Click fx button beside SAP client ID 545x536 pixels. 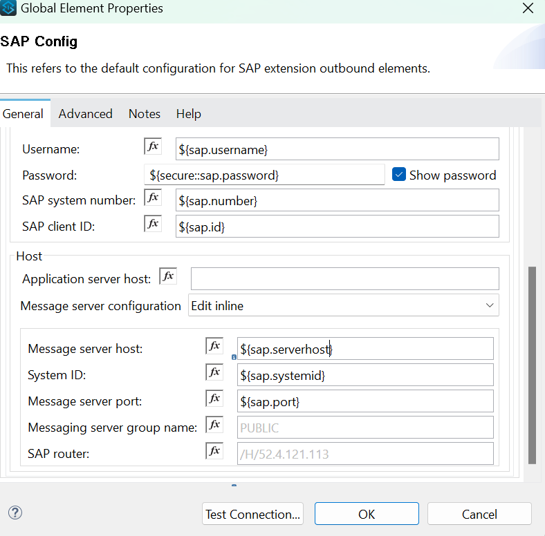152,224
